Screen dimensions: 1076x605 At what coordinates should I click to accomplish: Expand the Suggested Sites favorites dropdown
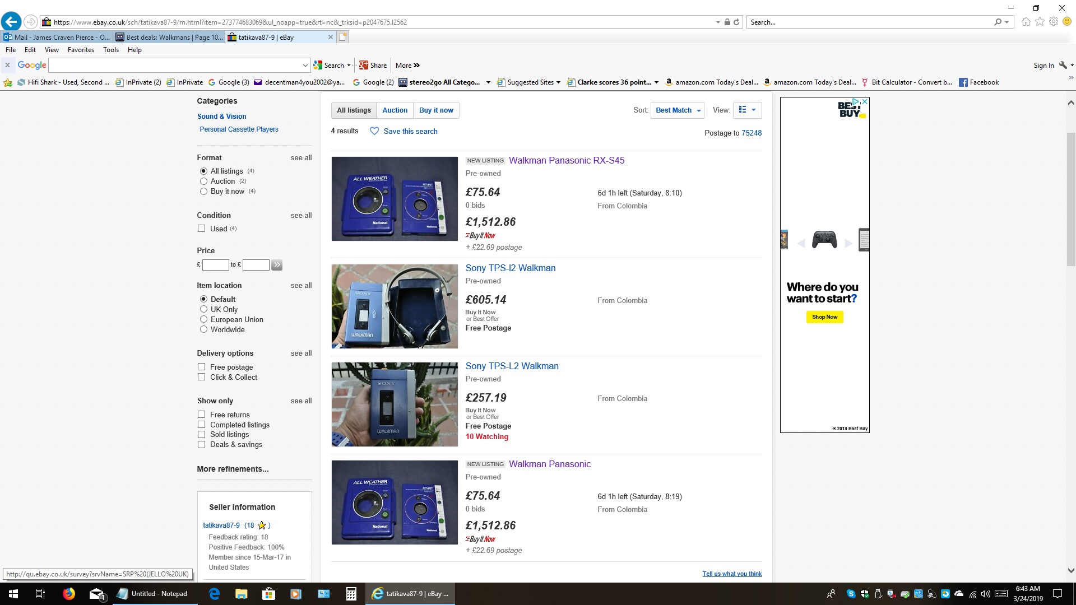[x=558, y=82]
